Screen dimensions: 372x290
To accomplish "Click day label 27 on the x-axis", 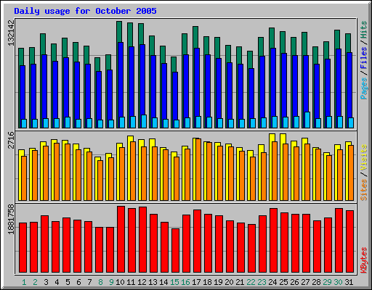I will point(305,282).
